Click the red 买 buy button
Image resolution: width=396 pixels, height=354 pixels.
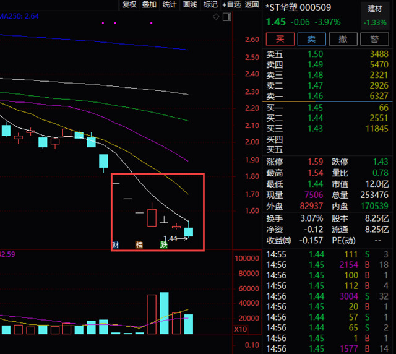[280, 39]
